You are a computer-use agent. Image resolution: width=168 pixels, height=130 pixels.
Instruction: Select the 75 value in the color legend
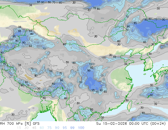[x=50, y=128]
